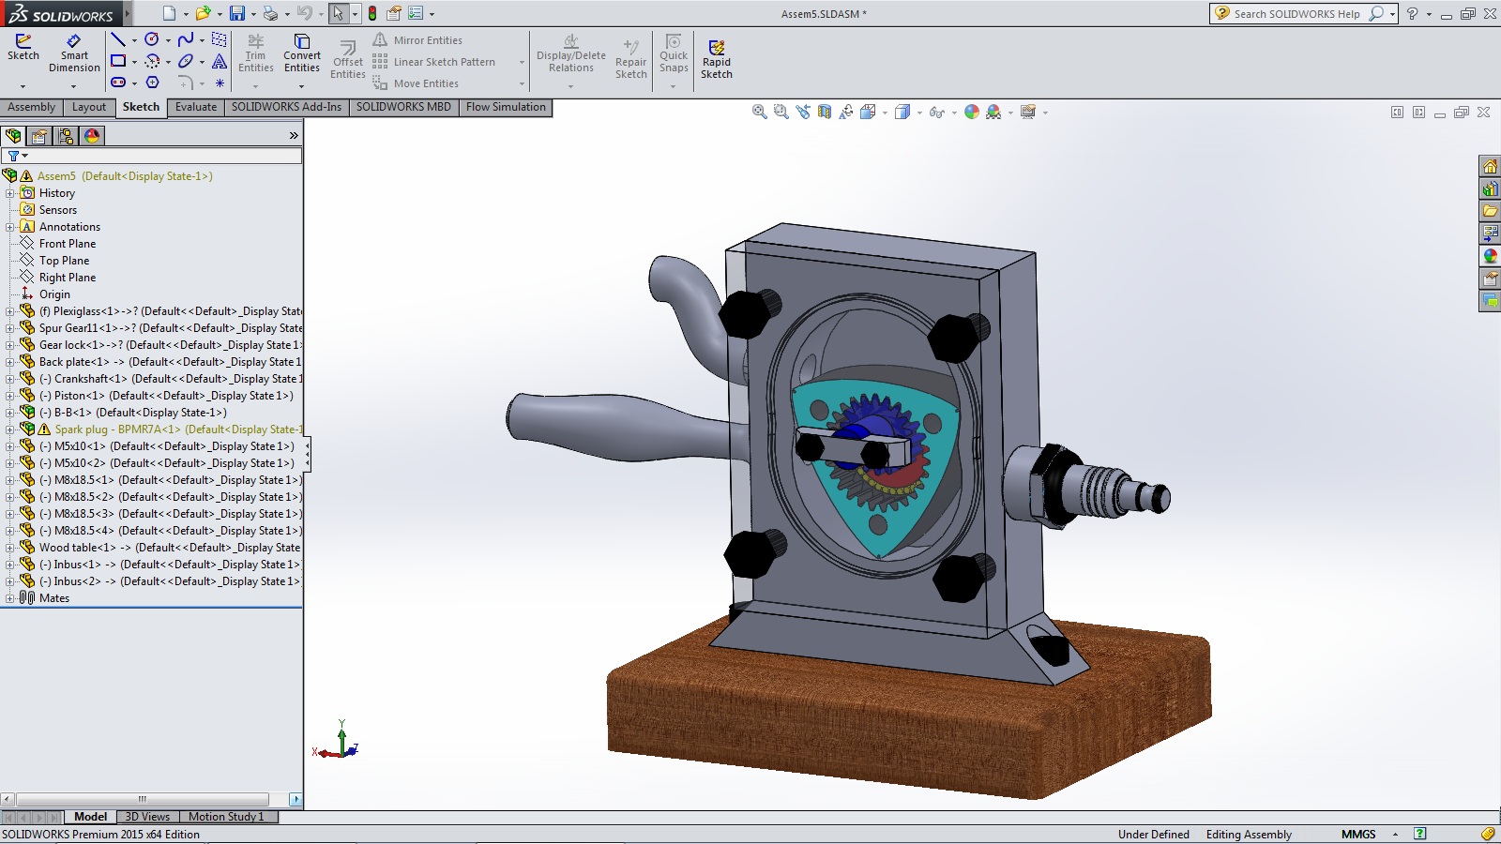Click the Save icon in title bar

tap(237, 13)
